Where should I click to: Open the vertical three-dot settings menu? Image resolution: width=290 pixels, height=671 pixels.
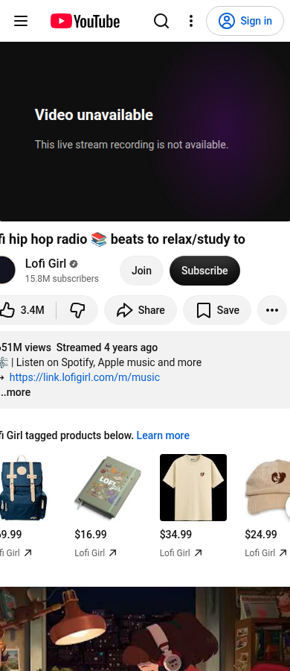pos(191,21)
